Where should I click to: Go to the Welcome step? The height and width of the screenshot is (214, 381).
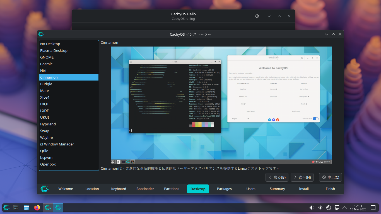coord(66,189)
